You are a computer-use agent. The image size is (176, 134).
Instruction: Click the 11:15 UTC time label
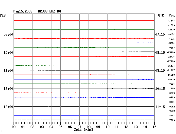coord(160,107)
